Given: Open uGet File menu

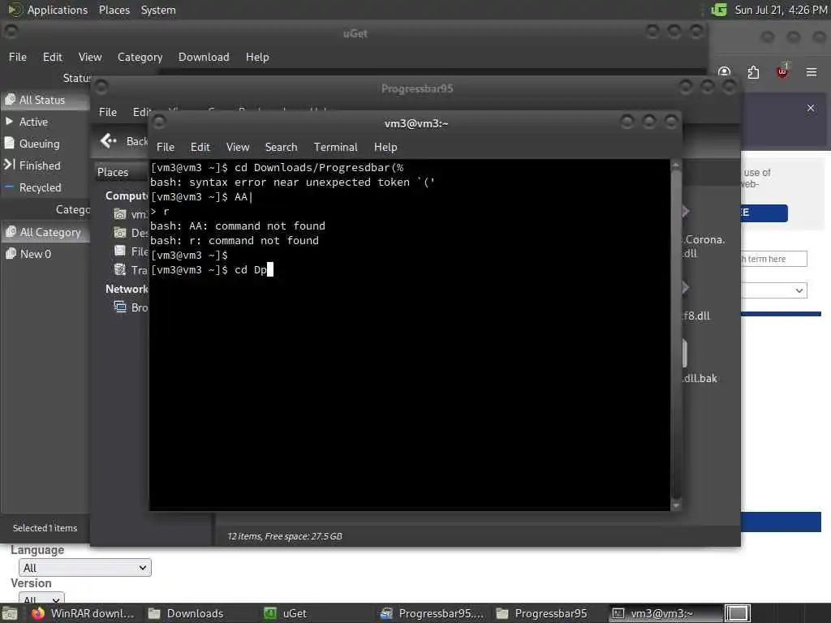Looking at the screenshot, I should (x=18, y=58).
